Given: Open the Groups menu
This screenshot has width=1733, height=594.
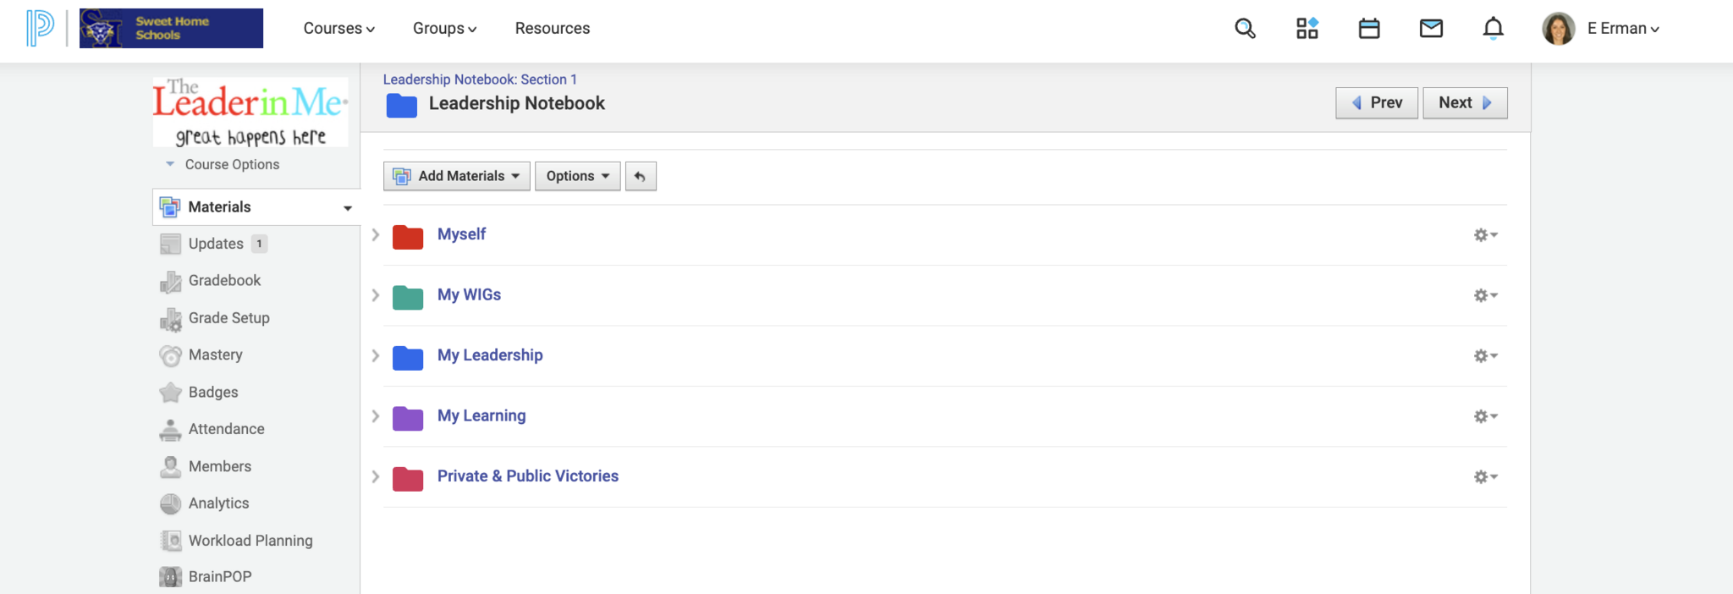Looking at the screenshot, I should point(444,29).
